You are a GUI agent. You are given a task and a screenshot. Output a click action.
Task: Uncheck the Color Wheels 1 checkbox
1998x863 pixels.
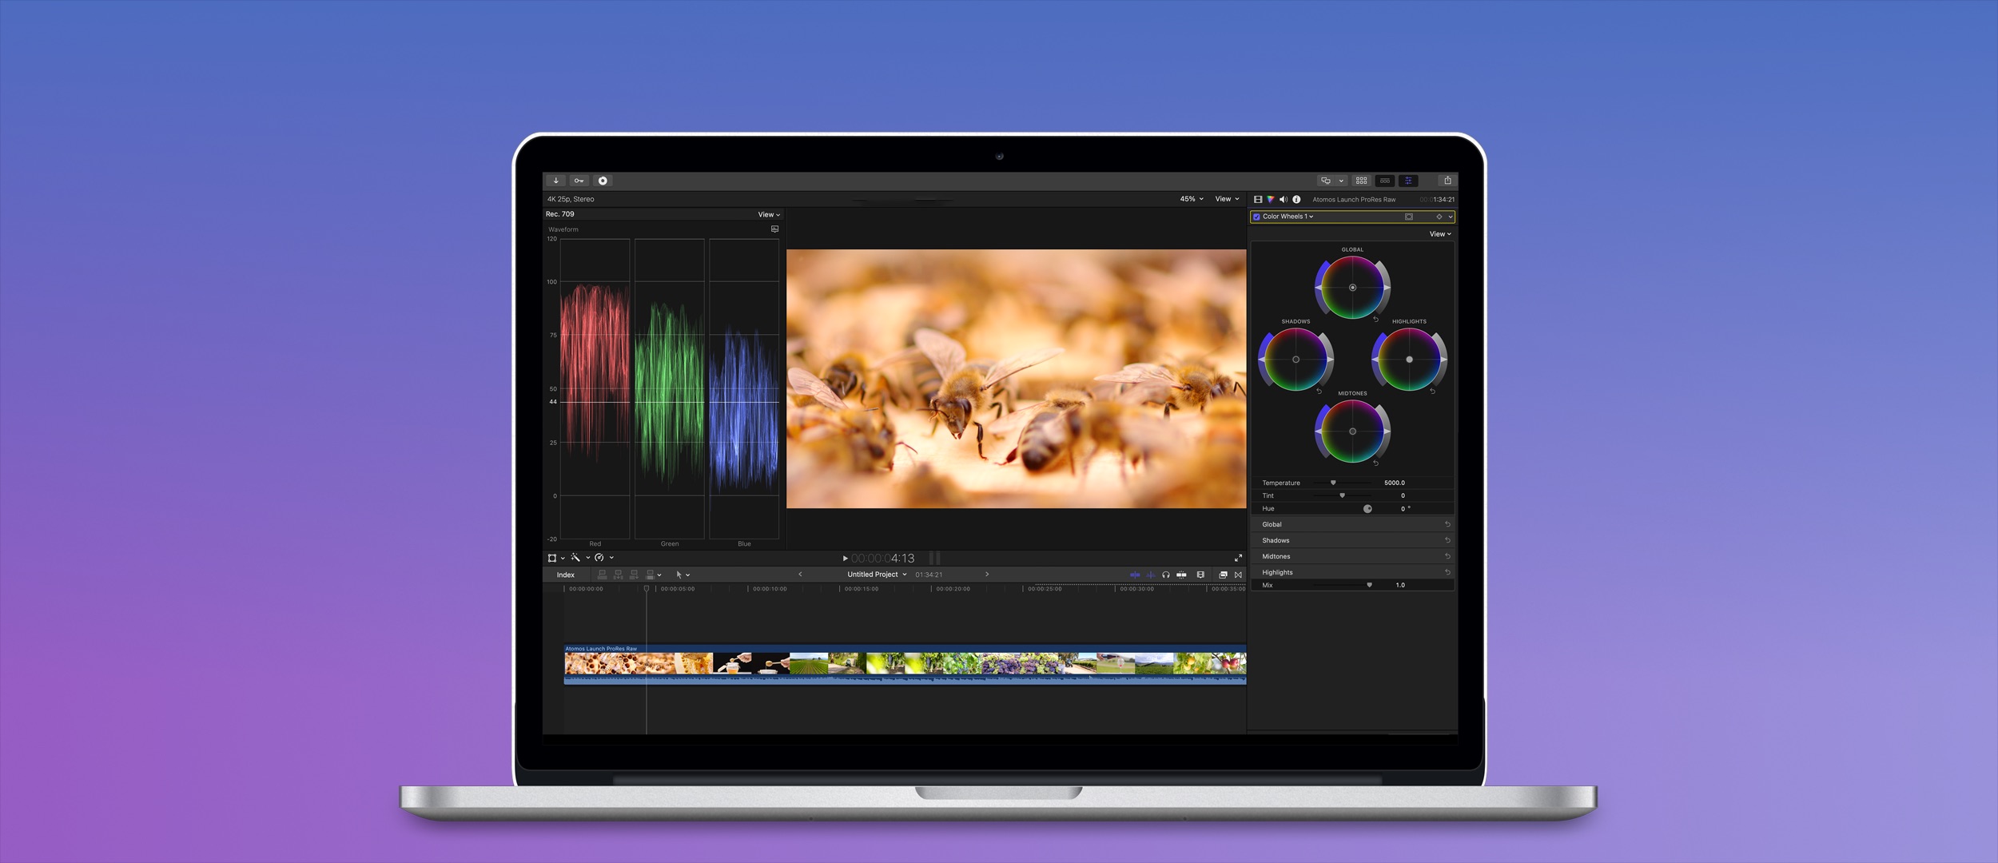point(1256,217)
